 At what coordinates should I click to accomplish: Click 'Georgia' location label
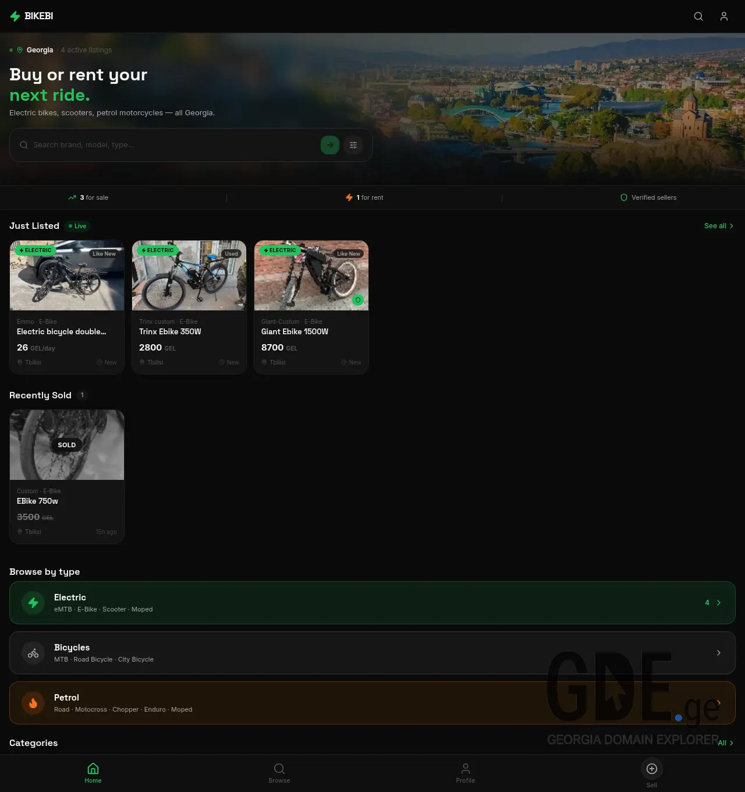[x=40, y=50]
